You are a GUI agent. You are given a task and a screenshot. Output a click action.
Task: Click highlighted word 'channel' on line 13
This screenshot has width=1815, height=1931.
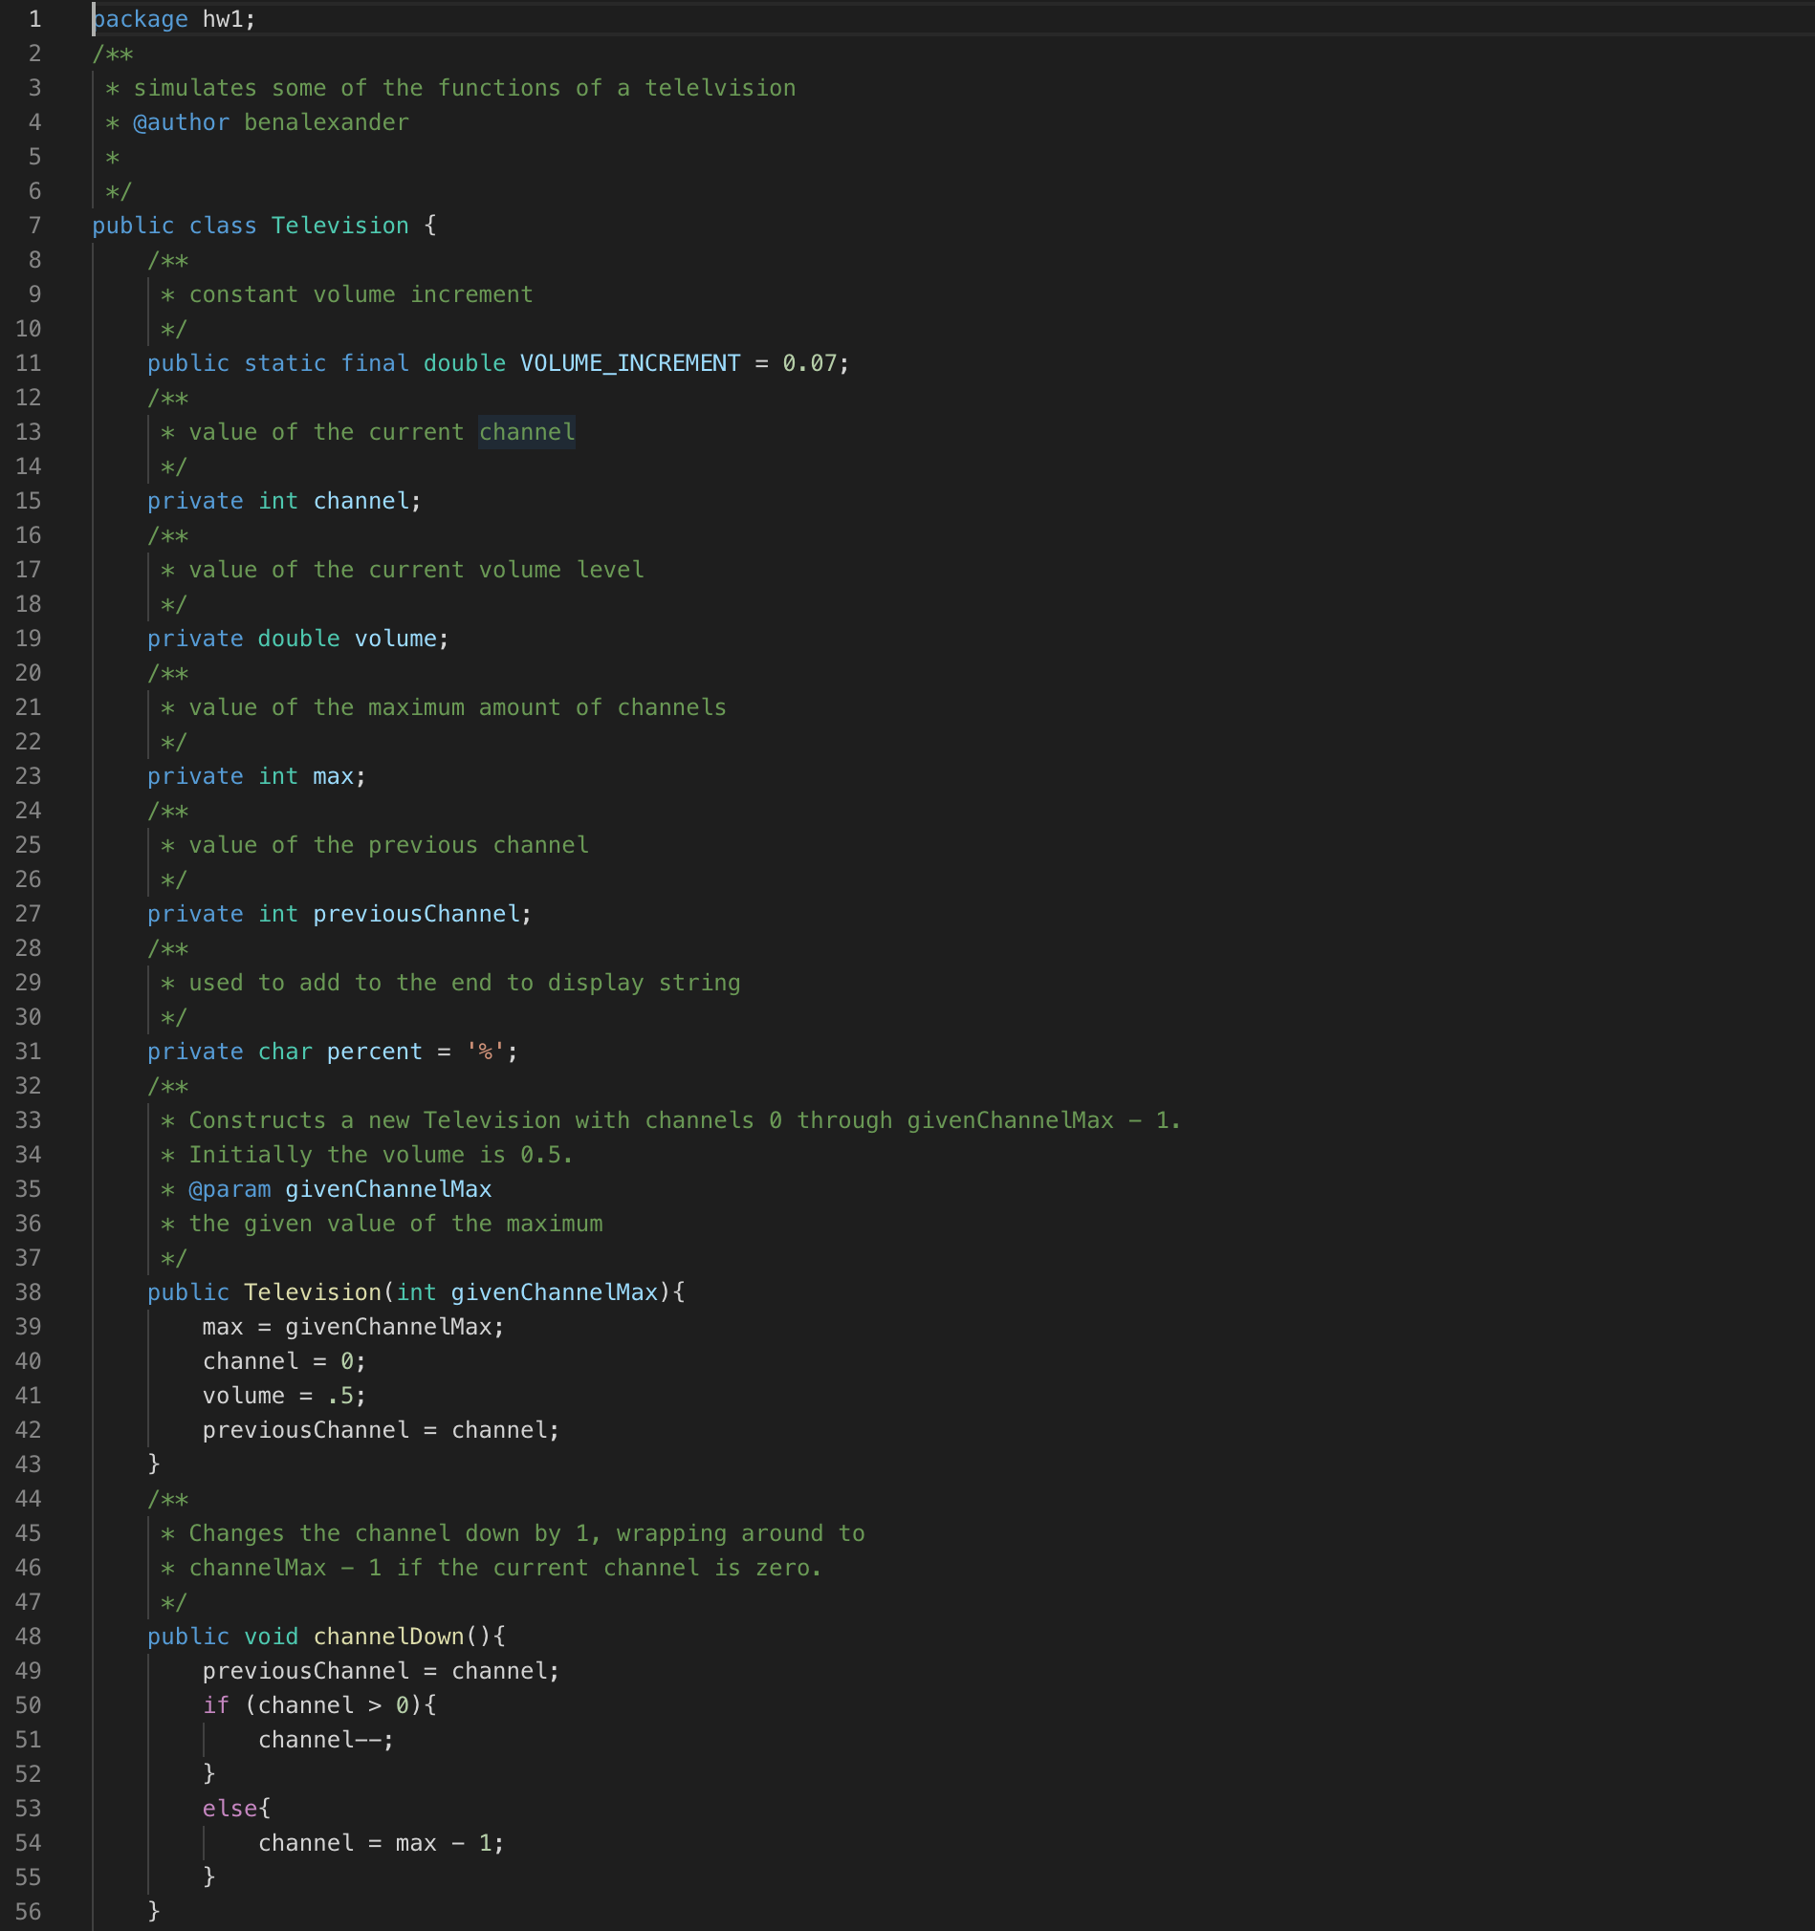pyautogui.click(x=527, y=432)
